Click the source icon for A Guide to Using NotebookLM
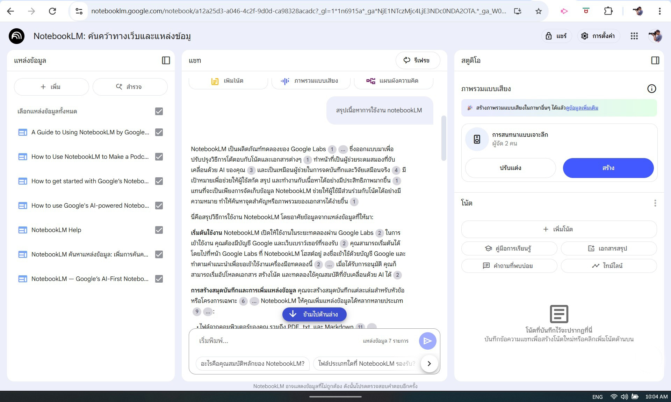671x402 pixels. [x=23, y=132]
